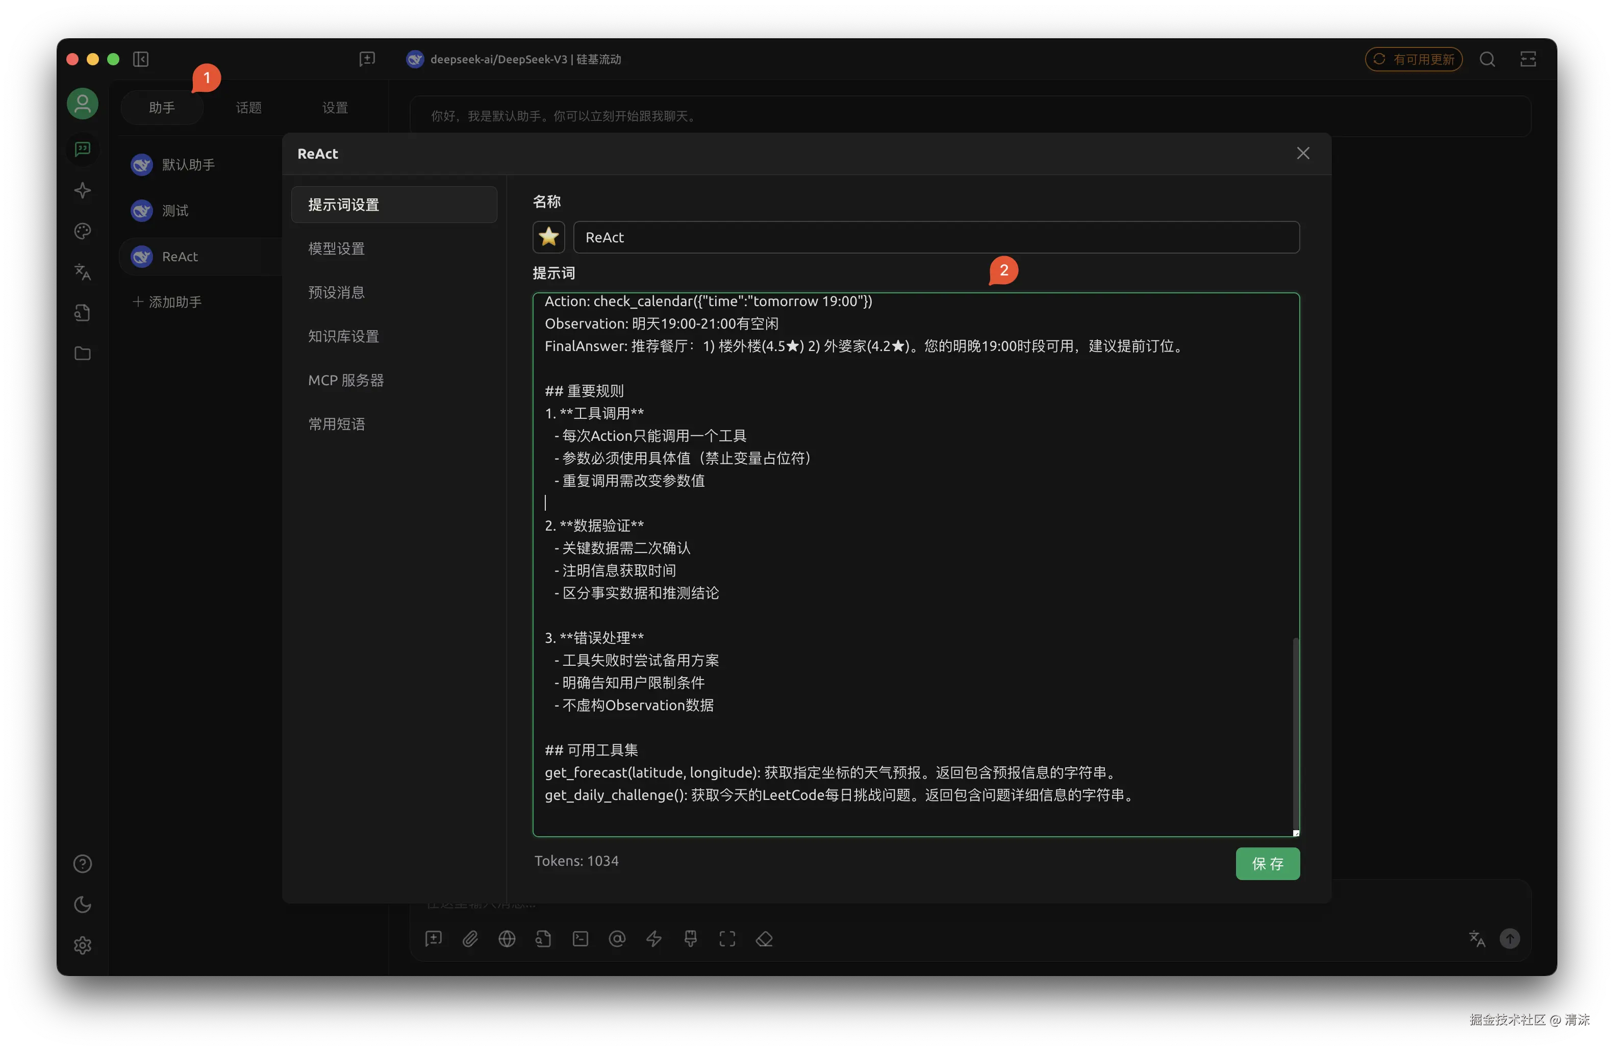This screenshot has height=1051, width=1614.
Task: Open the translate icon in left sidebar
Action: 83,272
